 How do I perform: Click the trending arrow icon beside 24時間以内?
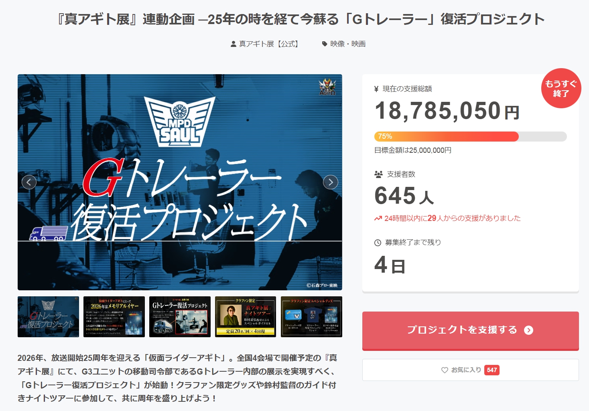[x=378, y=219]
